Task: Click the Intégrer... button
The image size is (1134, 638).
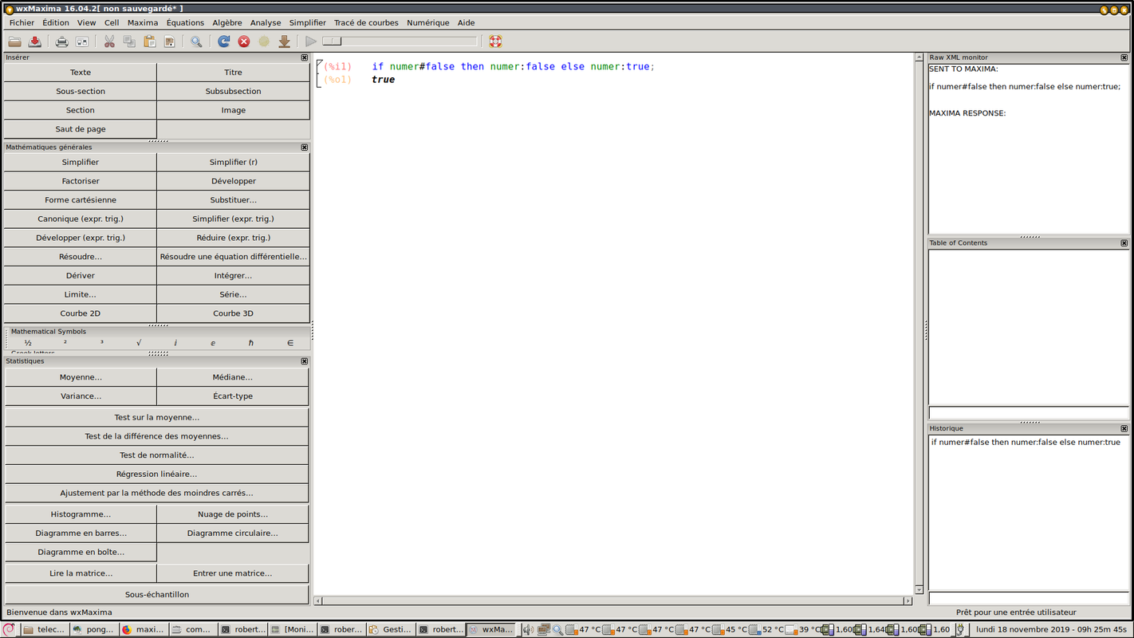Action: click(234, 276)
